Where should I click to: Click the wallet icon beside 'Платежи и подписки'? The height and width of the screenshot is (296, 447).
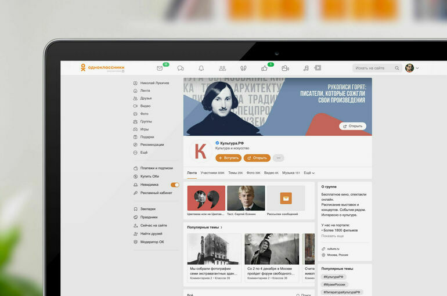(x=136, y=168)
